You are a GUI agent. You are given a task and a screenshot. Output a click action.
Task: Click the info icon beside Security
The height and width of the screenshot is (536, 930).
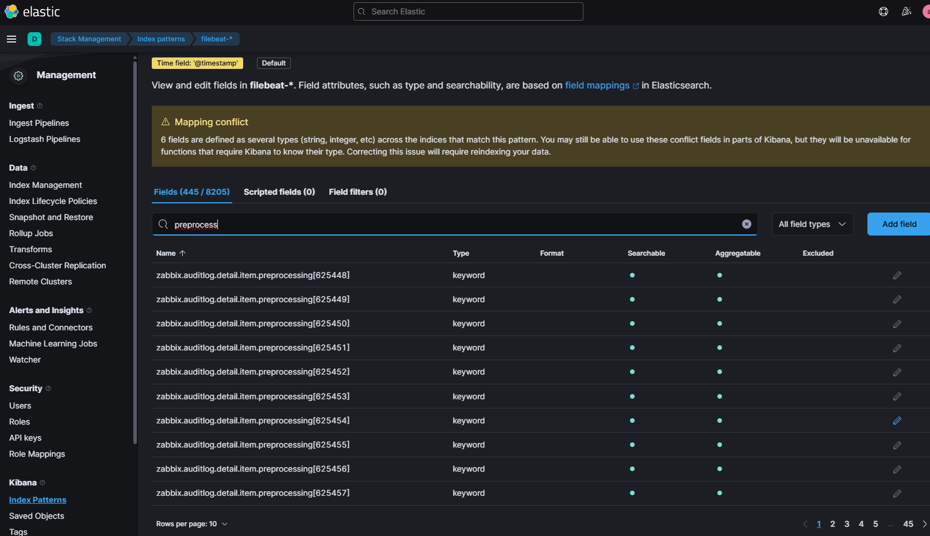(48, 388)
